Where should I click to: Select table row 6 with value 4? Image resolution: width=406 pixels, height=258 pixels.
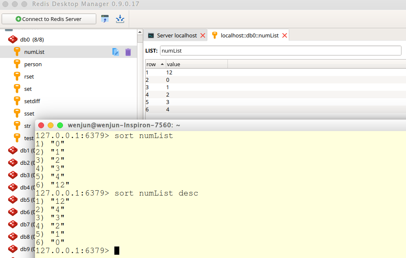(x=276, y=109)
